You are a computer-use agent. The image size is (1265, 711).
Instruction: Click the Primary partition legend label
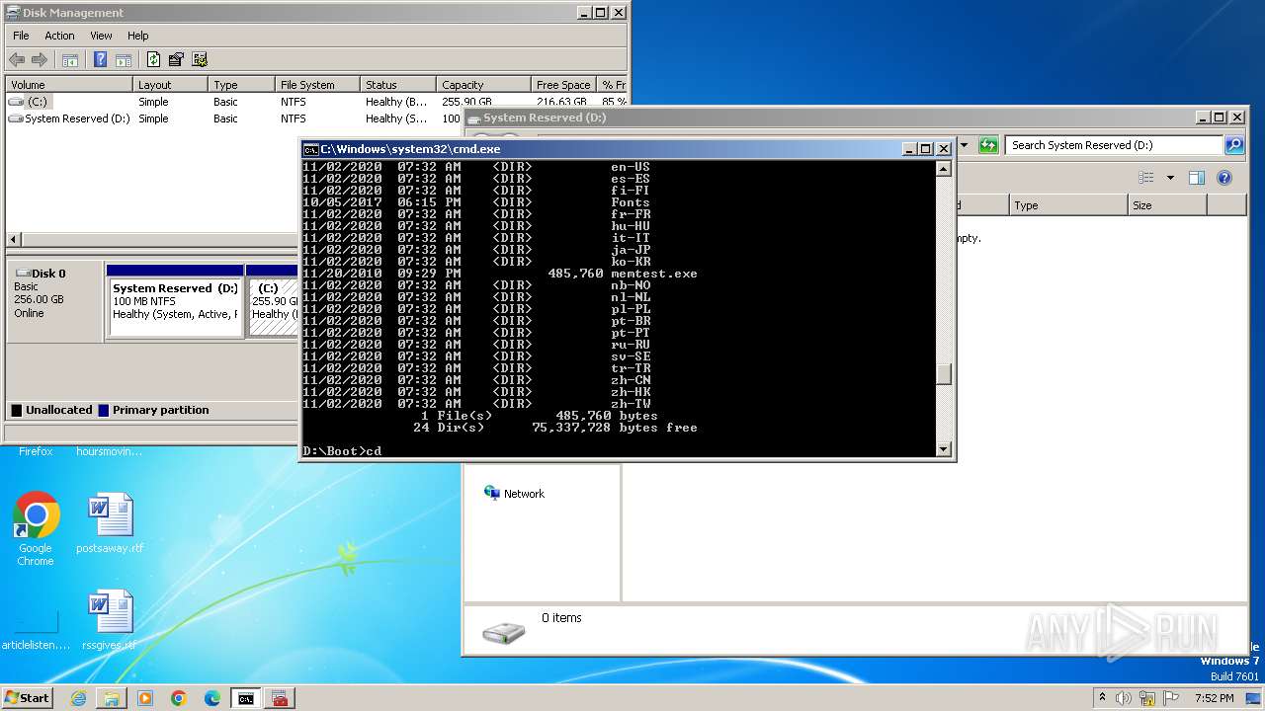[x=161, y=410]
